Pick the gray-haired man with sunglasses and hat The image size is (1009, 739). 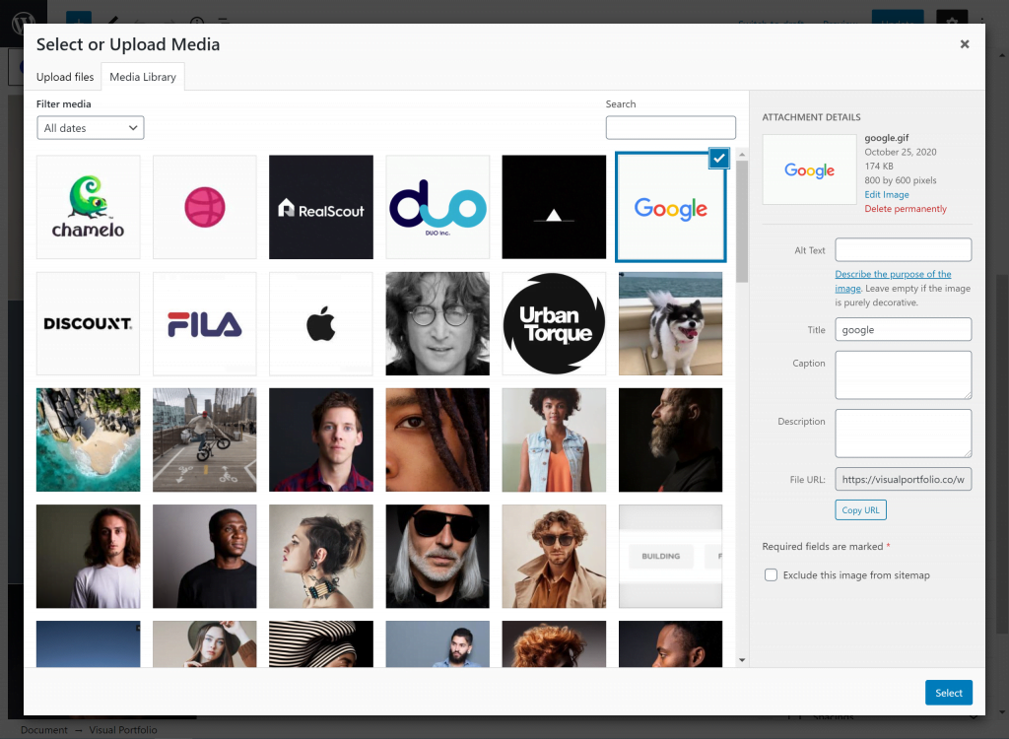click(x=437, y=557)
